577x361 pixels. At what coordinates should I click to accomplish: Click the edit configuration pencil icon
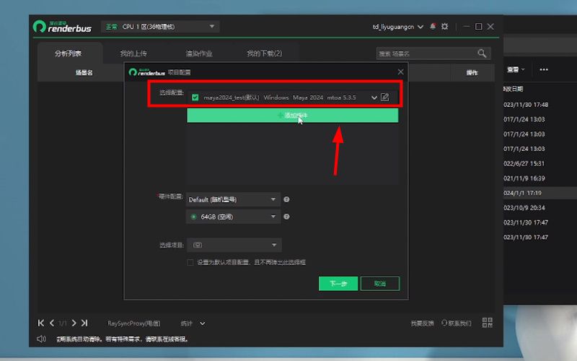tap(385, 97)
